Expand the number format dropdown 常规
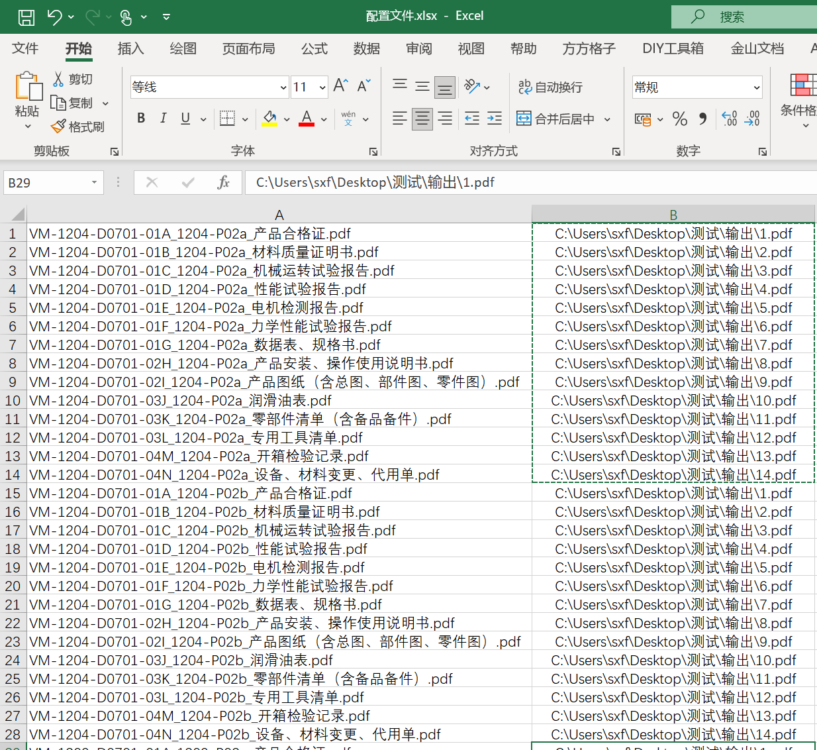This screenshot has width=817, height=750. 756,87
